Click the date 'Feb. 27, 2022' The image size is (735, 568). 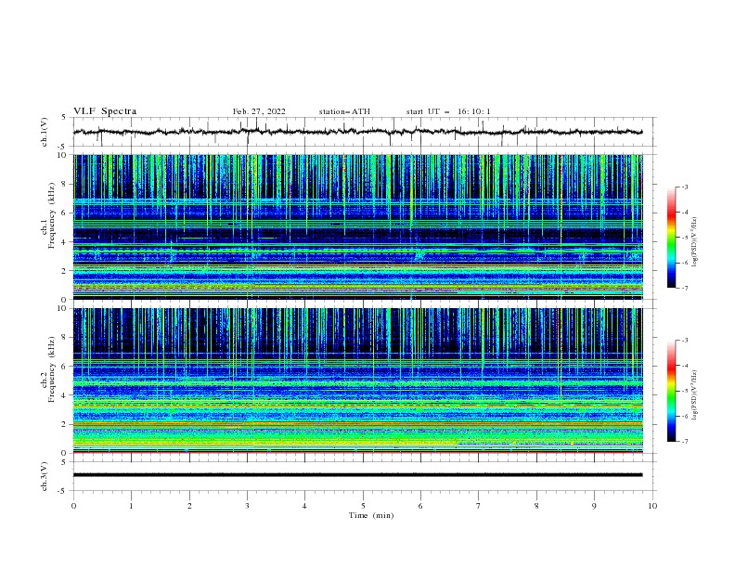259,111
